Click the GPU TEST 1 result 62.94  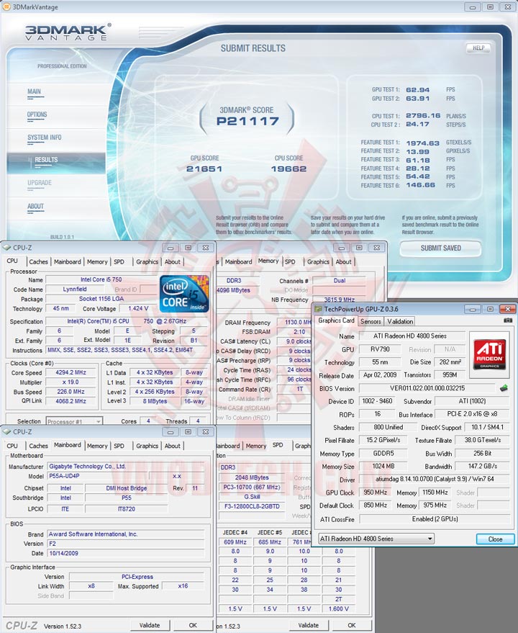point(417,89)
